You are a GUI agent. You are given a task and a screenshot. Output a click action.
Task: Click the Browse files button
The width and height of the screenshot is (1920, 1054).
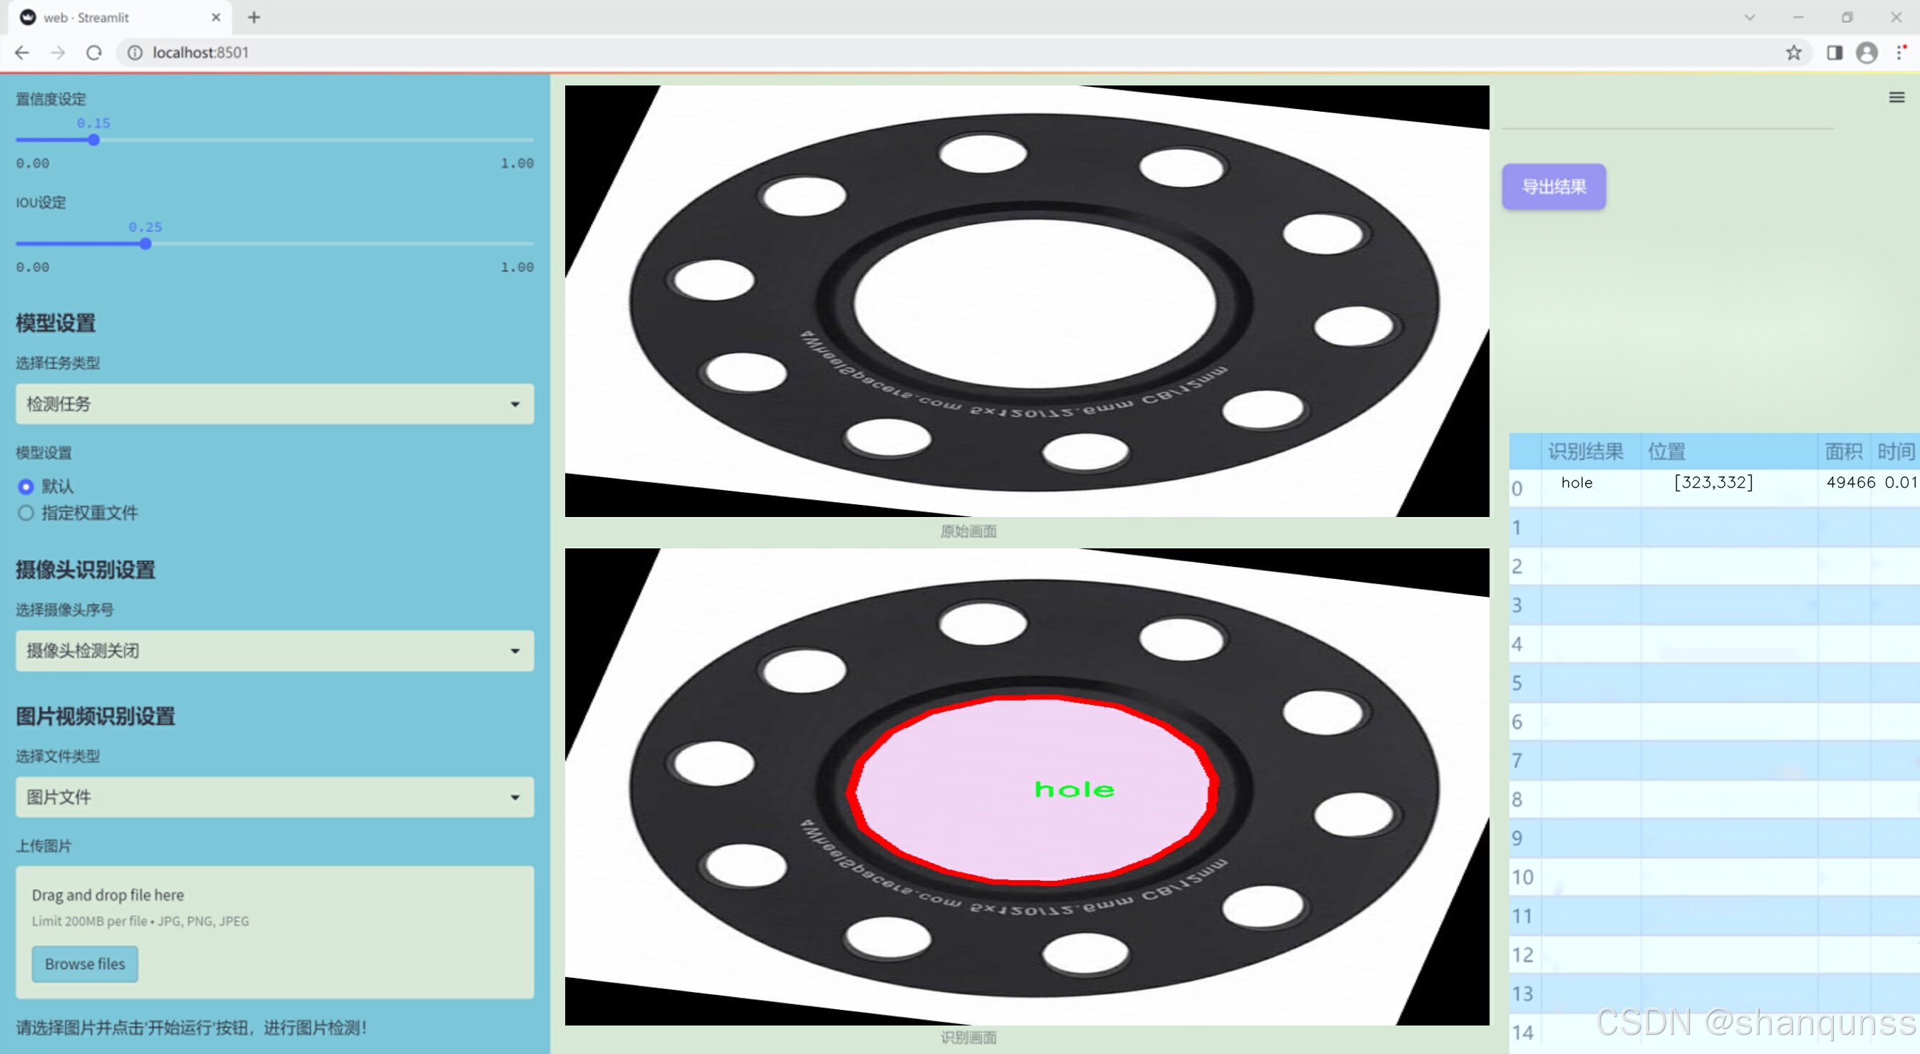point(85,963)
